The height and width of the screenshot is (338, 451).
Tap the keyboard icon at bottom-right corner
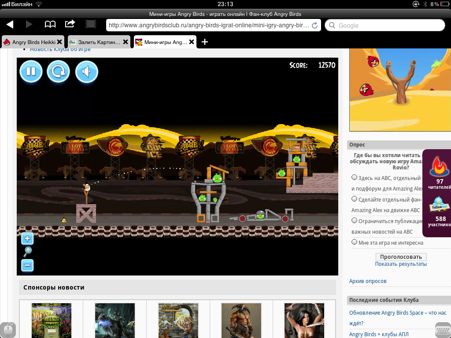tap(443, 330)
